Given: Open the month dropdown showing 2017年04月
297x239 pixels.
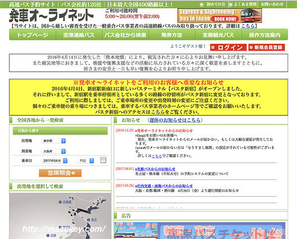Looking at the screenshot, I should [54, 161].
